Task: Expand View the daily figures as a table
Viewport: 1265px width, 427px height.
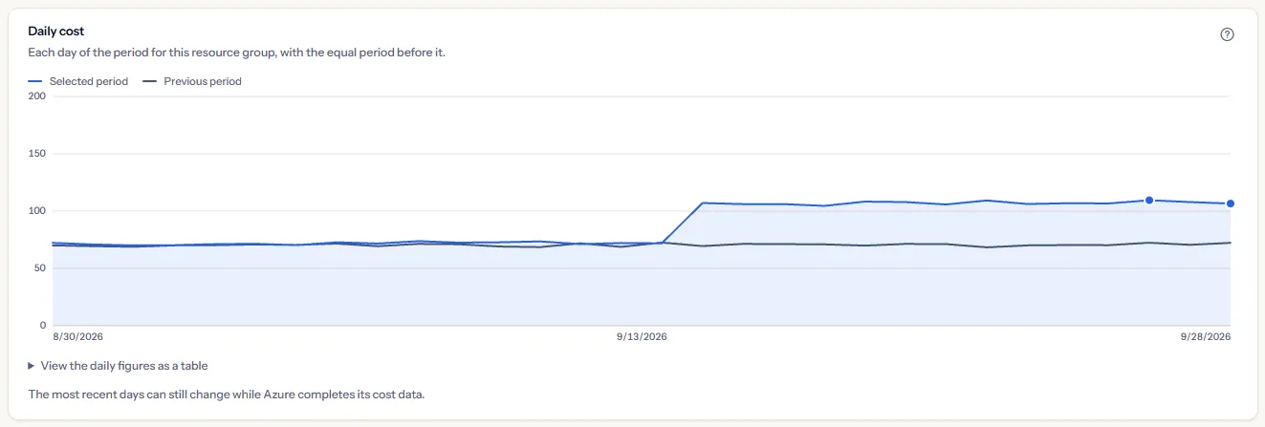Action: point(118,366)
